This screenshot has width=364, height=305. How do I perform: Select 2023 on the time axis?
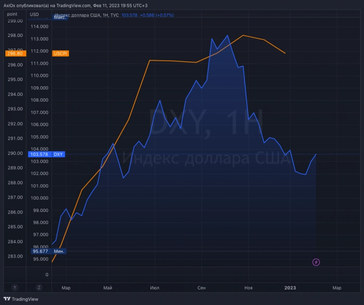290,288
